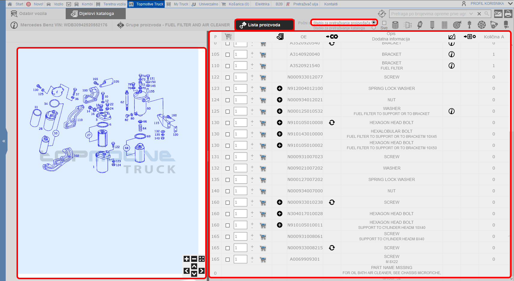This screenshot has height=281, width=514.
Task: Pan parts diagram up
Action: tap(194, 266)
